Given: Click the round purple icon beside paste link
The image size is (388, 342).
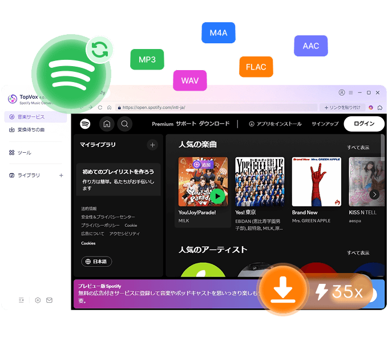Looking at the screenshot, I should 371,107.
